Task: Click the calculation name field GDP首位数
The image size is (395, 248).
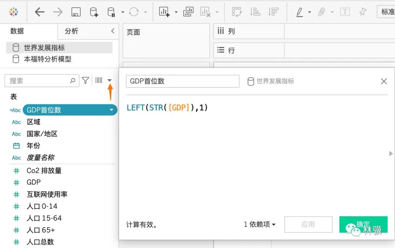Action: pos(183,81)
